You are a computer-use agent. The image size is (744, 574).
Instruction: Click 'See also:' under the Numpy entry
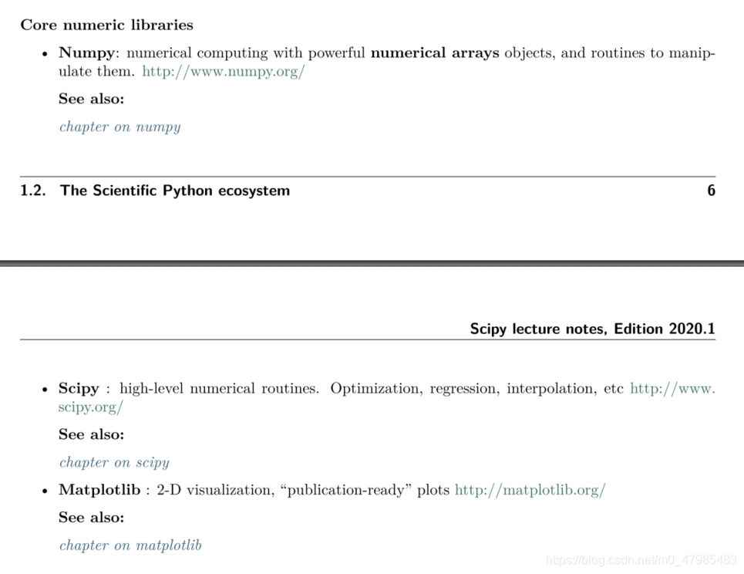tap(91, 99)
